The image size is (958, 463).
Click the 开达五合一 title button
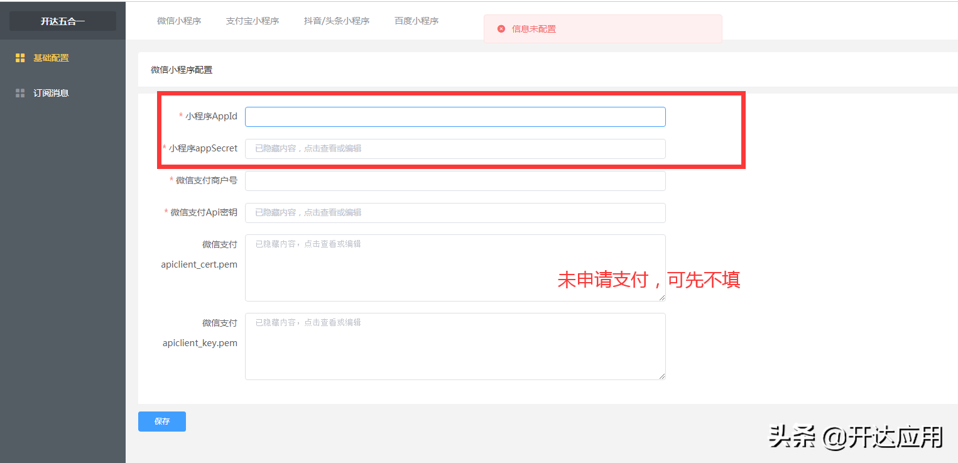[x=63, y=21]
